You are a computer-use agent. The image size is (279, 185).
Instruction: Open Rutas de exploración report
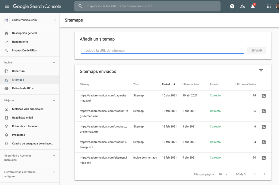click(25, 126)
